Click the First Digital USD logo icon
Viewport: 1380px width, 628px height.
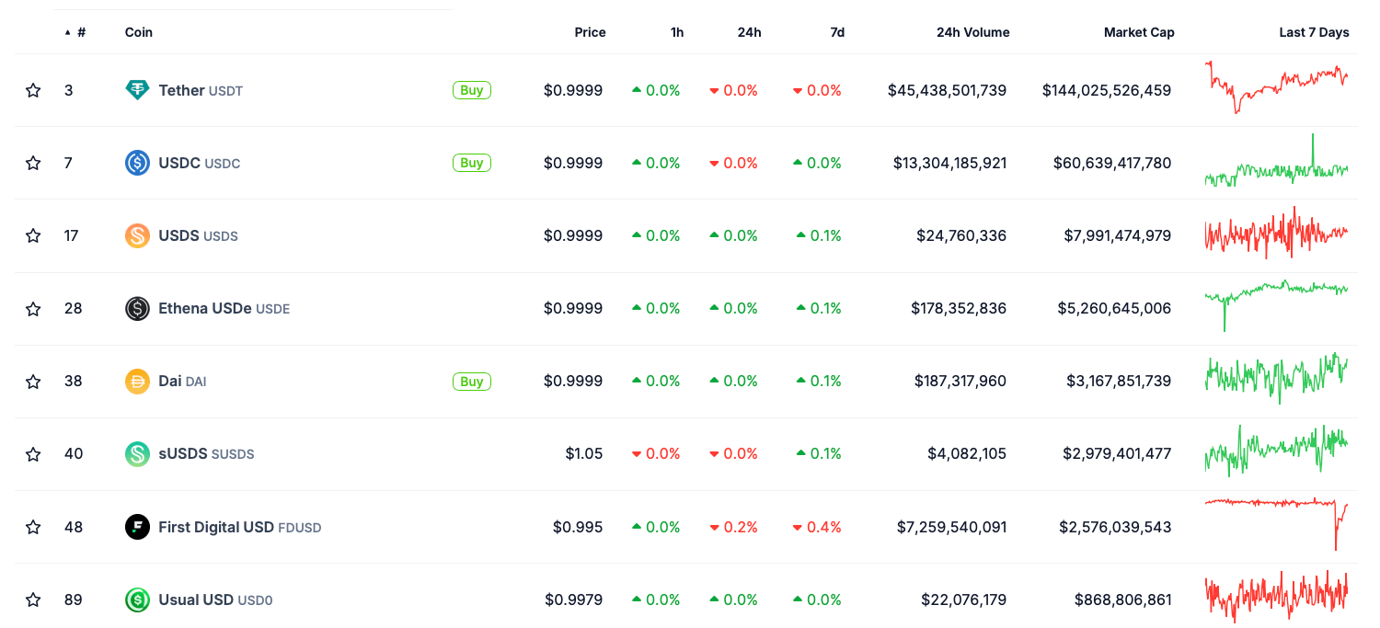[x=137, y=527]
